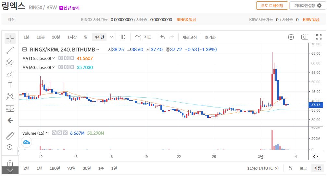327x179 pixels.
Task: Hide the MA 15 indicator line
Action: pyautogui.click(x=60, y=58)
